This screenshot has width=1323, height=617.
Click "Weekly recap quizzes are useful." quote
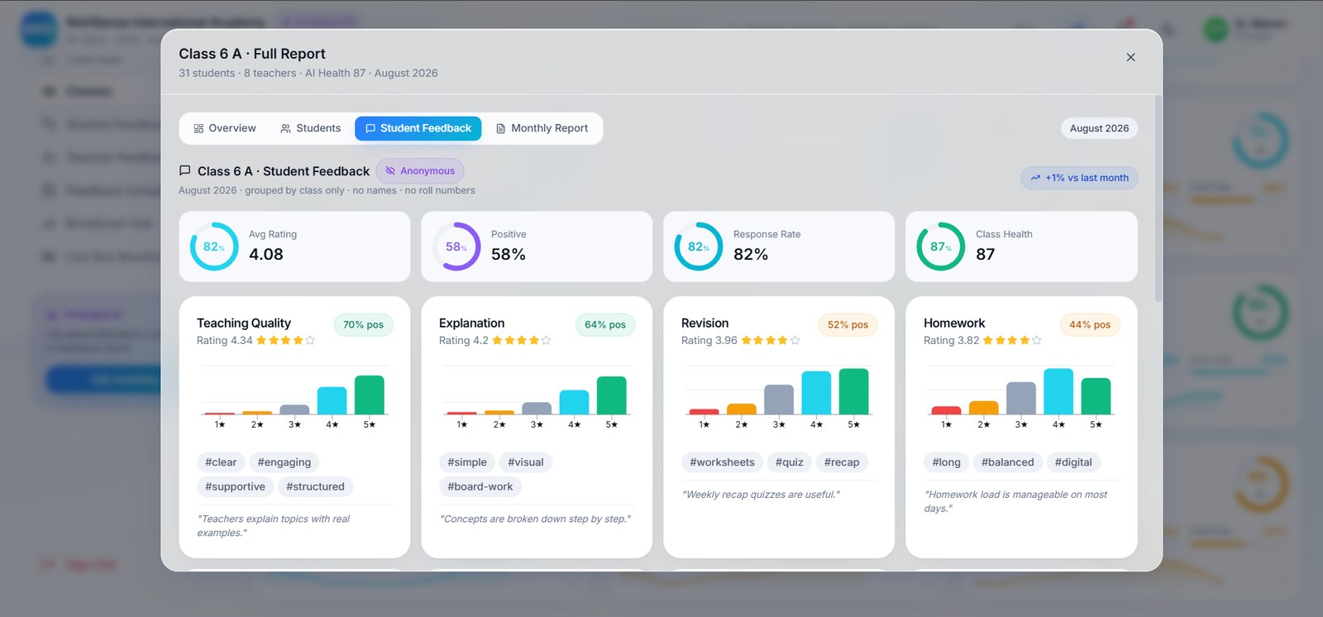[761, 495]
